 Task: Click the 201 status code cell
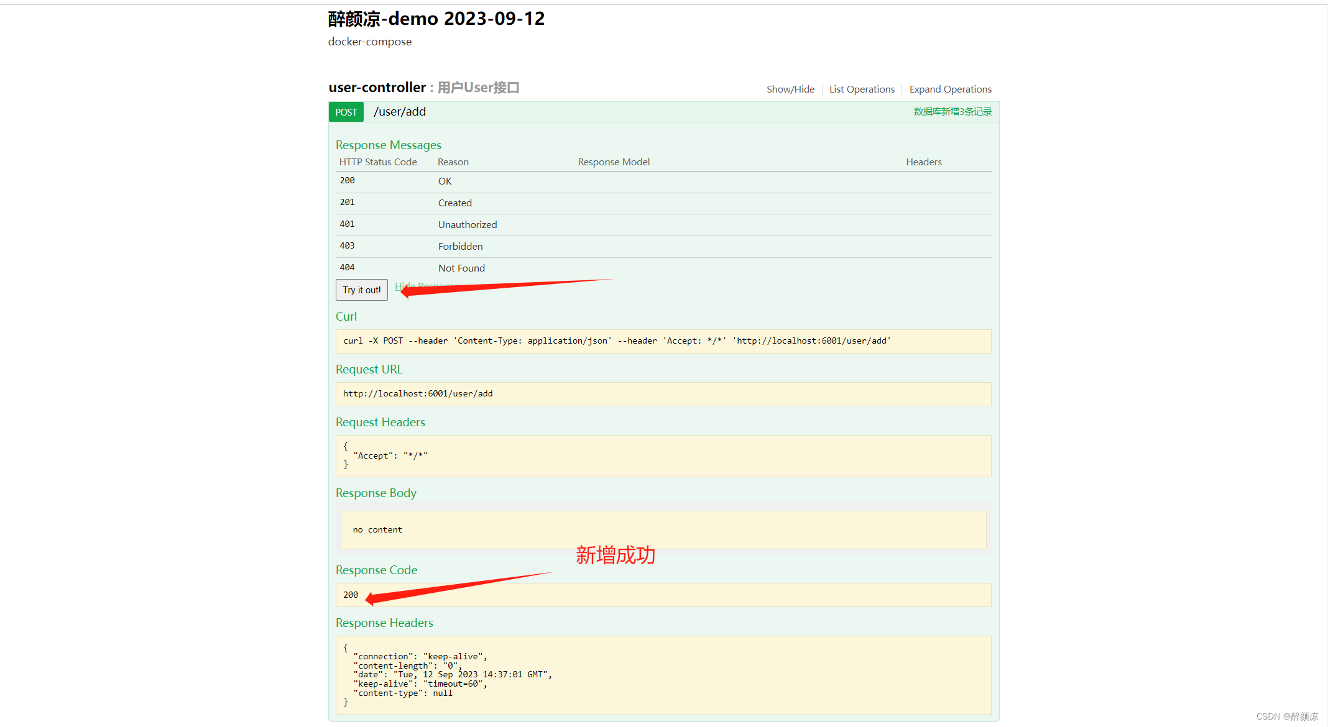[347, 203]
